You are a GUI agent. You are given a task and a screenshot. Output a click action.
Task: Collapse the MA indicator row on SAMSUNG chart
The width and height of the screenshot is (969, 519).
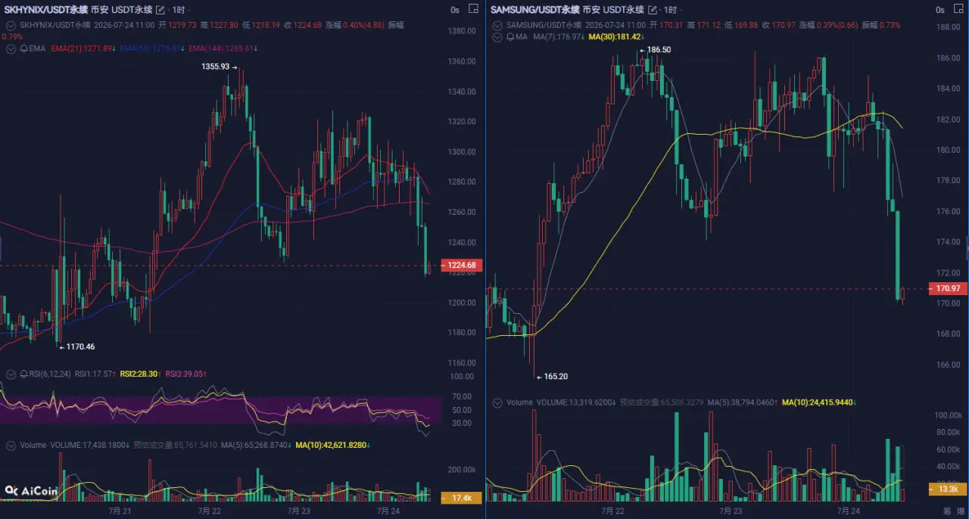point(498,36)
